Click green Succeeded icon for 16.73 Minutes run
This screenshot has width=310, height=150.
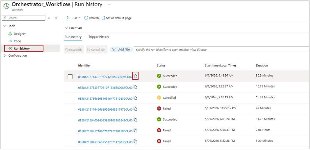click(x=159, y=87)
